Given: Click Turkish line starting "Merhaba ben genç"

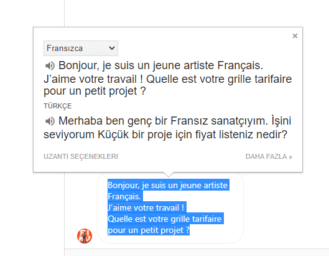Looking at the screenshot, I should tap(175, 121).
